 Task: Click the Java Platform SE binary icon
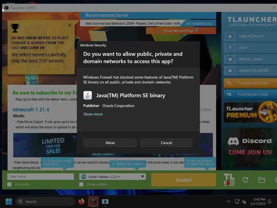pyautogui.click(x=88, y=95)
